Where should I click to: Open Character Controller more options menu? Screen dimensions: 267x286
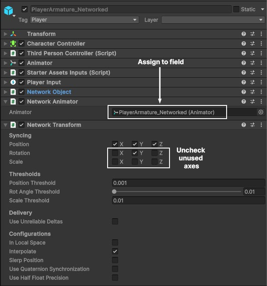[261, 43]
